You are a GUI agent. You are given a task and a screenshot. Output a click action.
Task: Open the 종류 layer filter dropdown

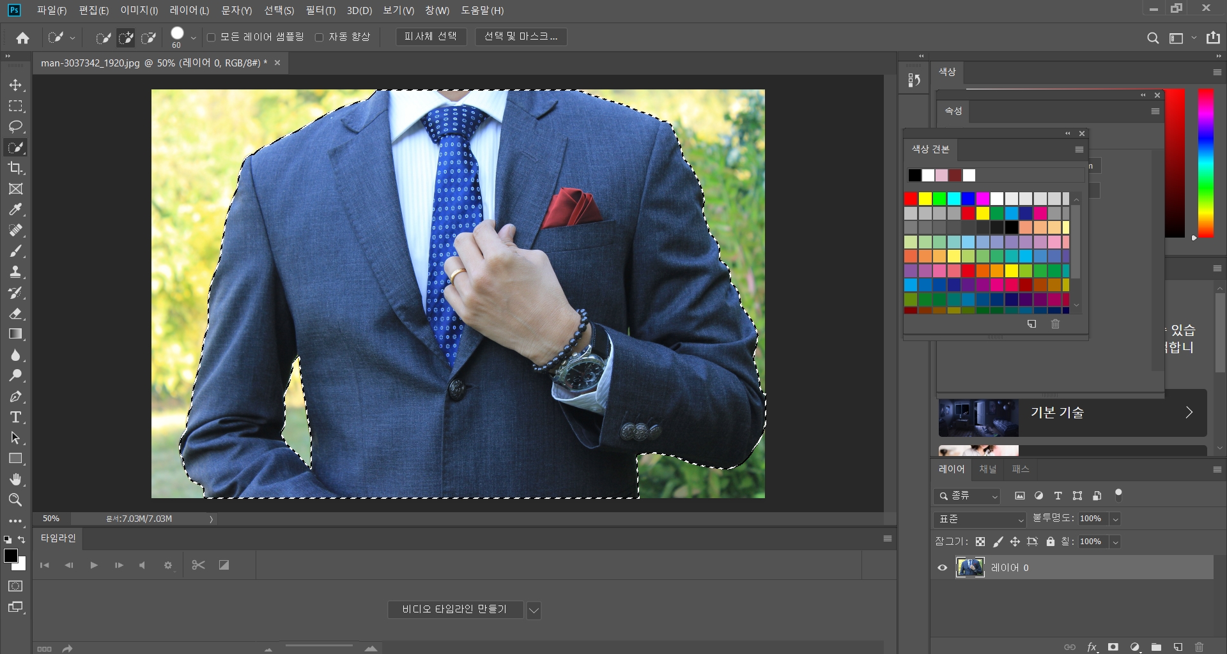[x=967, y=496]
